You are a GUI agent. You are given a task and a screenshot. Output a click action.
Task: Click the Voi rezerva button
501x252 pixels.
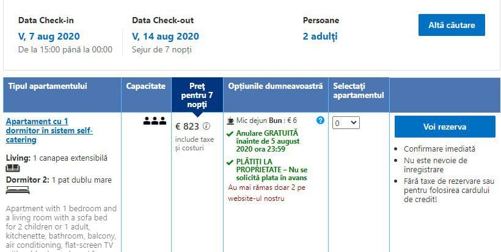[x=445, y=127]
